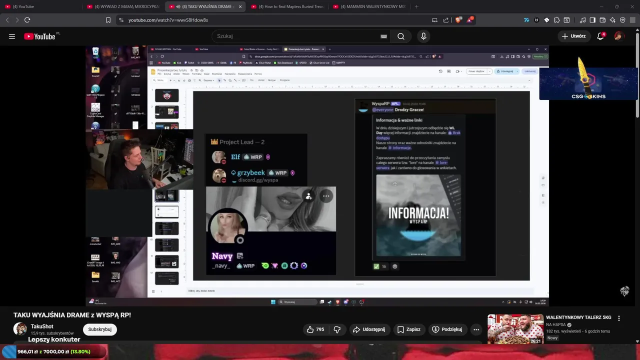
Task: Switch to the first YouTube tab
Action: coord(40,6)
